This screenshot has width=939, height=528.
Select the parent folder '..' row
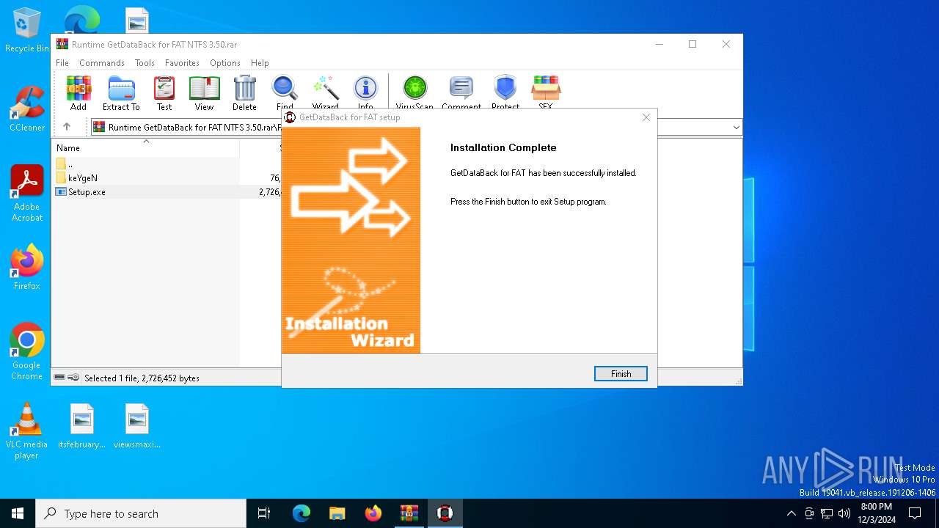[x=167, y=164]
